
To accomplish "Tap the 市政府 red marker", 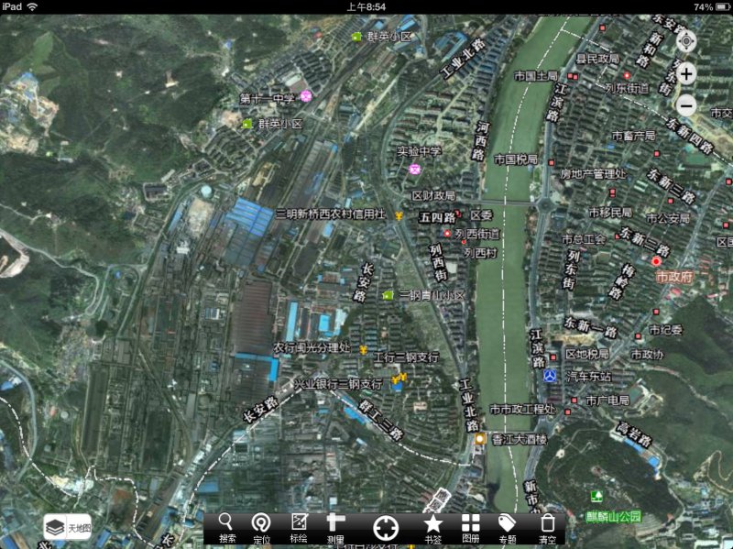I will (x=656, y=262).
